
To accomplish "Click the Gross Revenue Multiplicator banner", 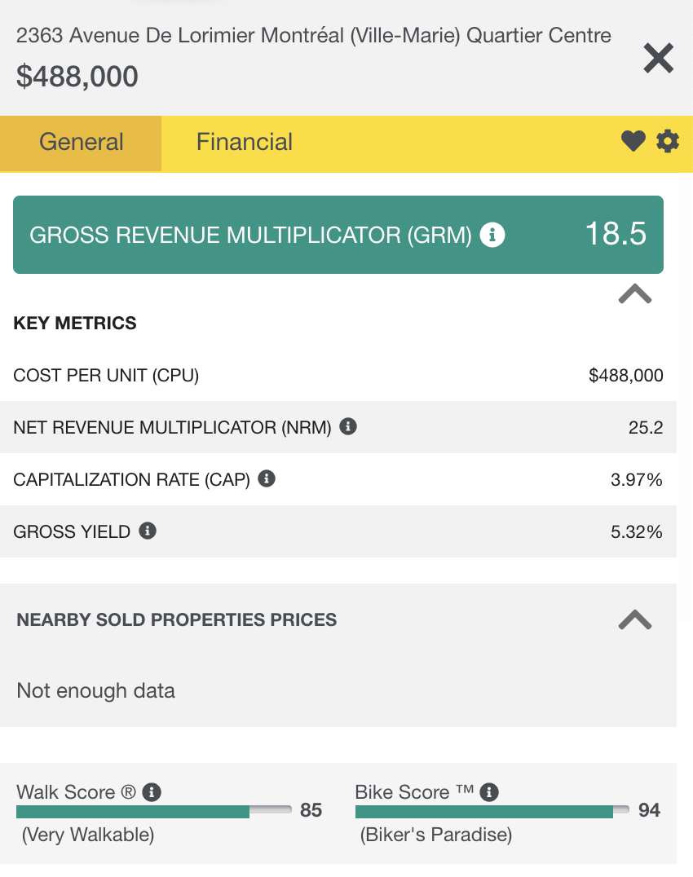I will point(338,235).
